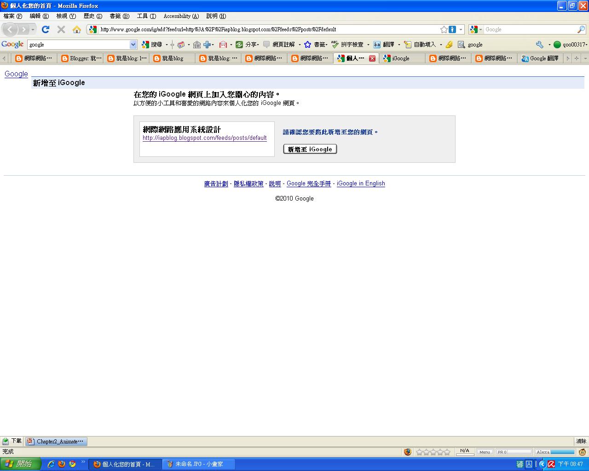Click the Windows 開始 Start button
This screenshot has width=589, height=471.
coord(21,464)
